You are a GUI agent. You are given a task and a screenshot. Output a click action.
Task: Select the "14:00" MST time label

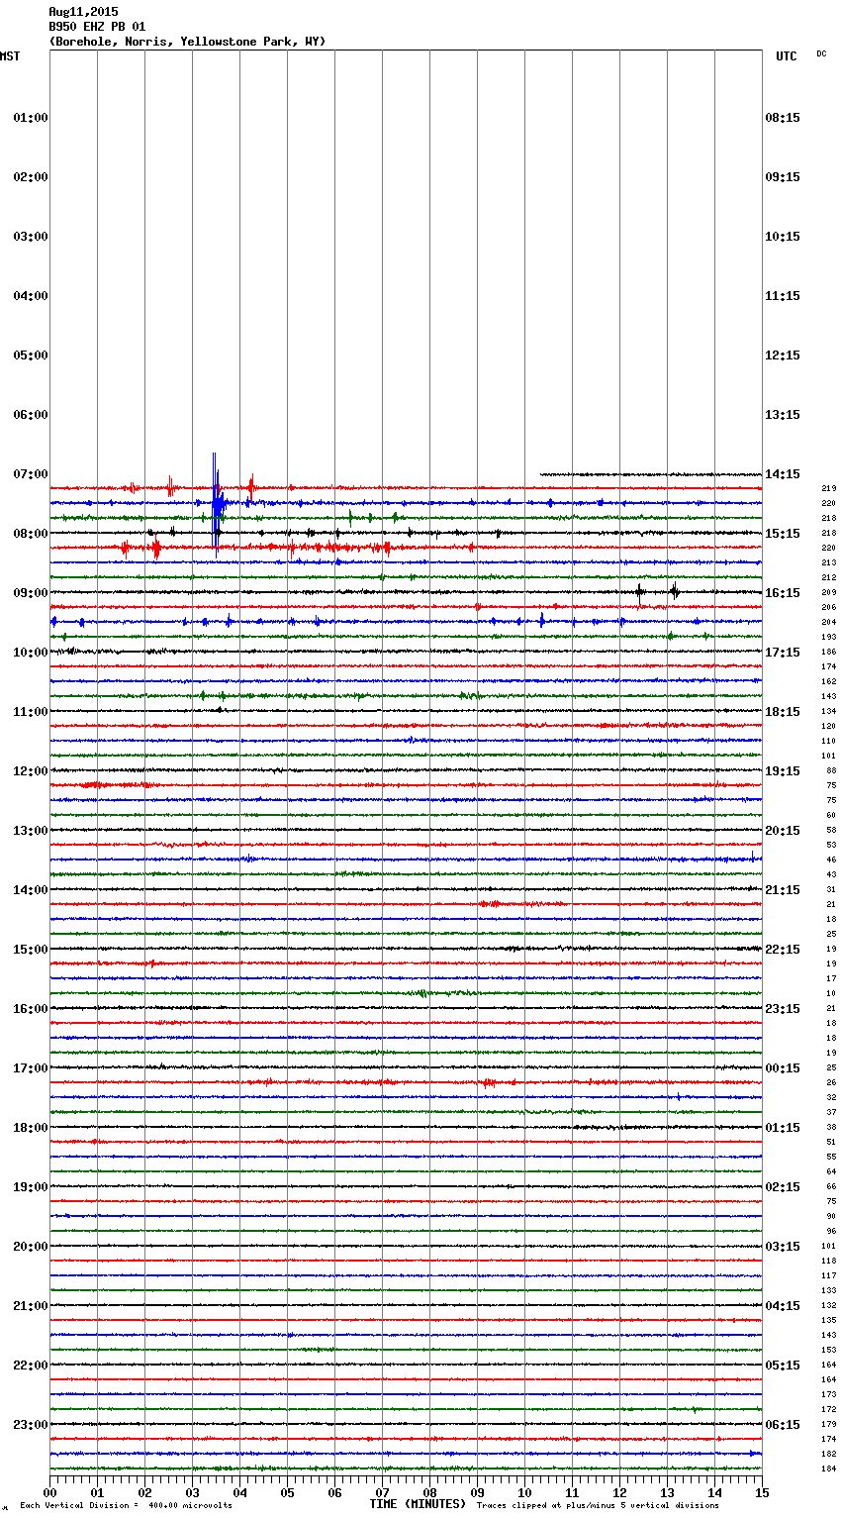click(31, 890)
